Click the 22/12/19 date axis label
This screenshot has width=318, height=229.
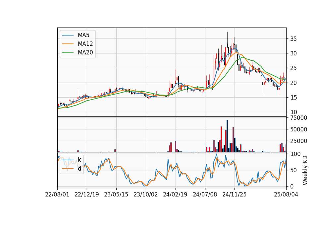86,194
